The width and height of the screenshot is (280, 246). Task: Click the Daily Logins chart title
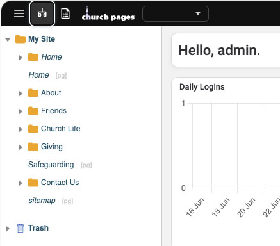202,87
